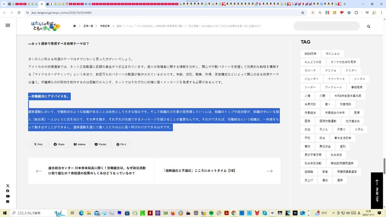Click the site search magnifier icon
Viewport: 386px width, 217px height.
pos(369,26)
